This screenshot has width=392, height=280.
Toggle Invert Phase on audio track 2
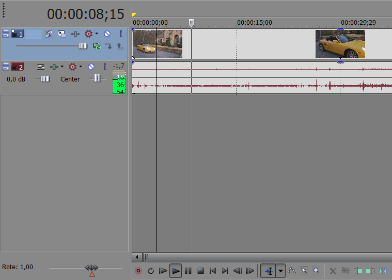41,67
